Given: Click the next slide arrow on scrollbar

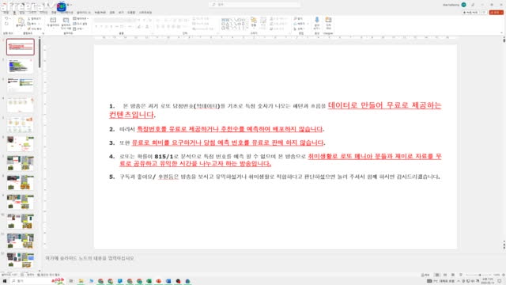Looking at the screenshot, I should pyautogui.click(x=504, y=247).
